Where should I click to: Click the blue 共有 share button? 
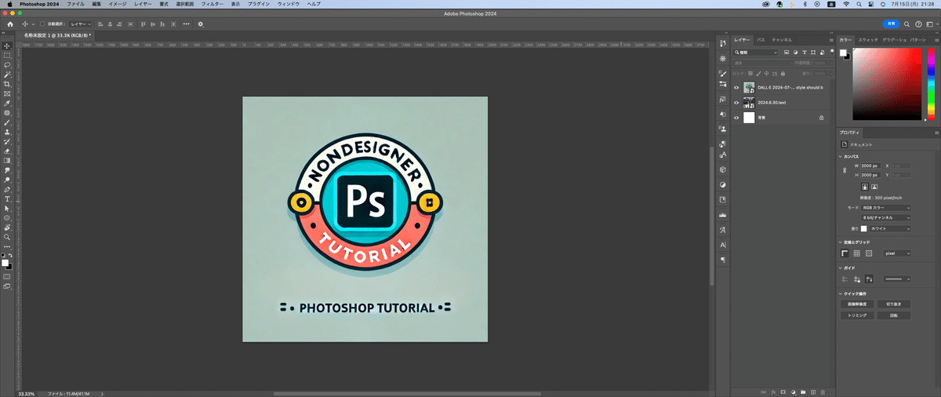click(890, 24)
